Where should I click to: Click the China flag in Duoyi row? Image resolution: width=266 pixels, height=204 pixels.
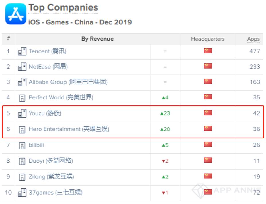click(208, 160)
